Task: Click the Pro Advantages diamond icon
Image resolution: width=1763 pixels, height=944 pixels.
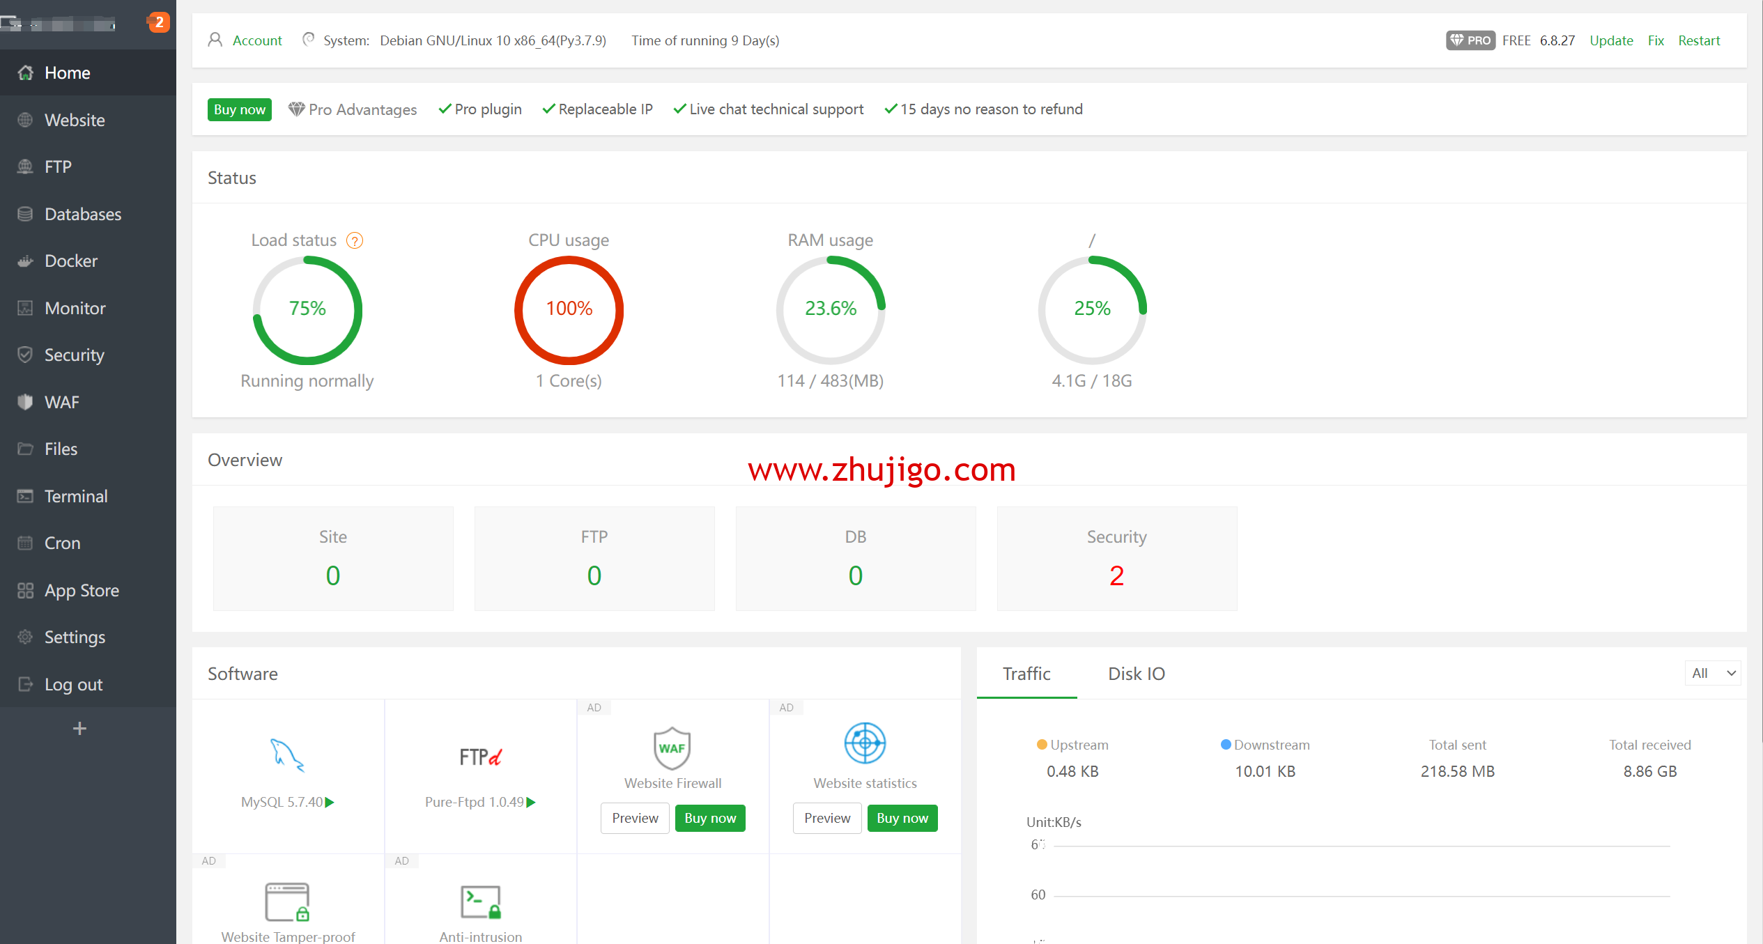Action: tap(297, 109)
